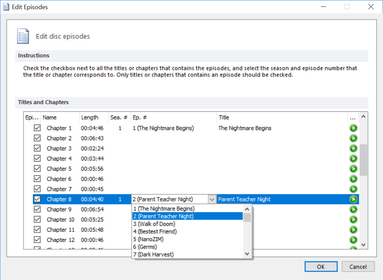The image size is (383, 280).
Task: Play Chapter 12 preview
Action: (353, 240)
